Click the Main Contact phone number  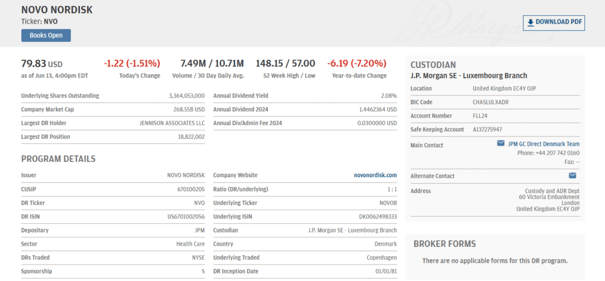click(548, 153)
